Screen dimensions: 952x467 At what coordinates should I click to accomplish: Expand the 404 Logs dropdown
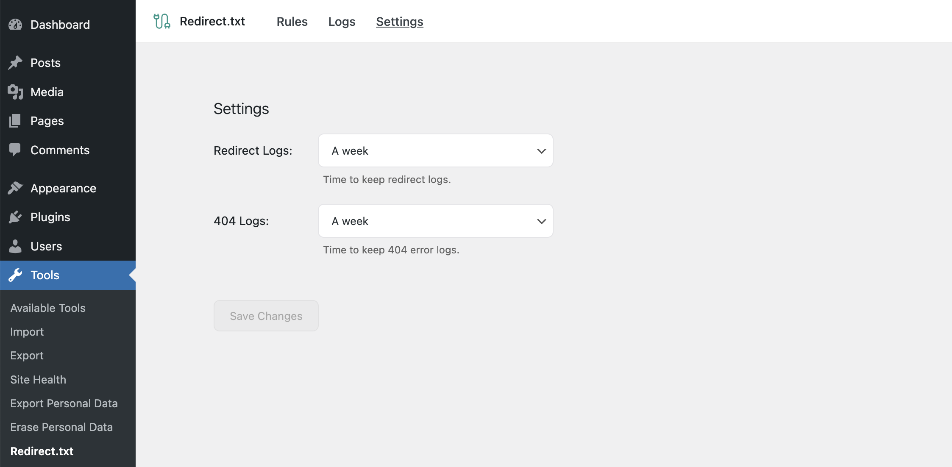pos(436,220)
